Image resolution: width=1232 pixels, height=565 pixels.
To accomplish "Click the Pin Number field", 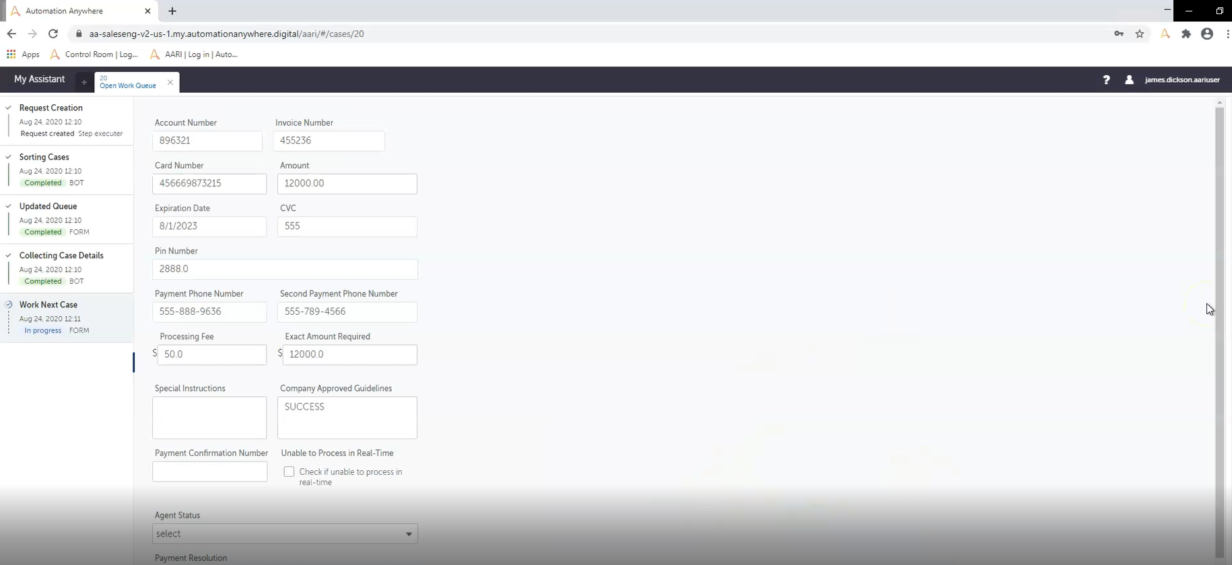I will [x=285, y=269].
